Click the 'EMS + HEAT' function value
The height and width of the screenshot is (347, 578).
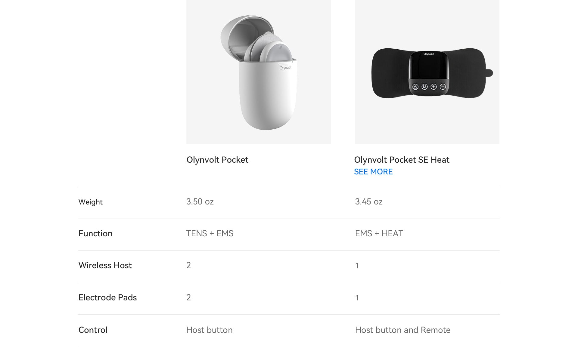coord(379,233)
